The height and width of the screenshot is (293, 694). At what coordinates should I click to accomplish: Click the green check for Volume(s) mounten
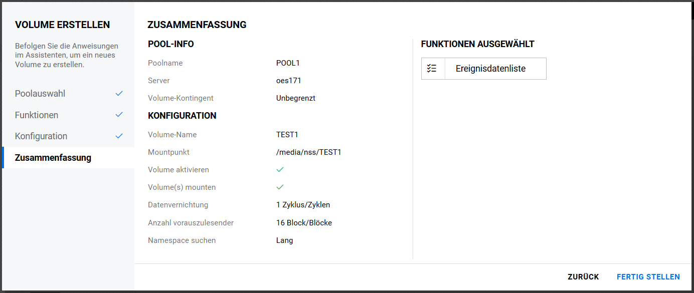280,187
